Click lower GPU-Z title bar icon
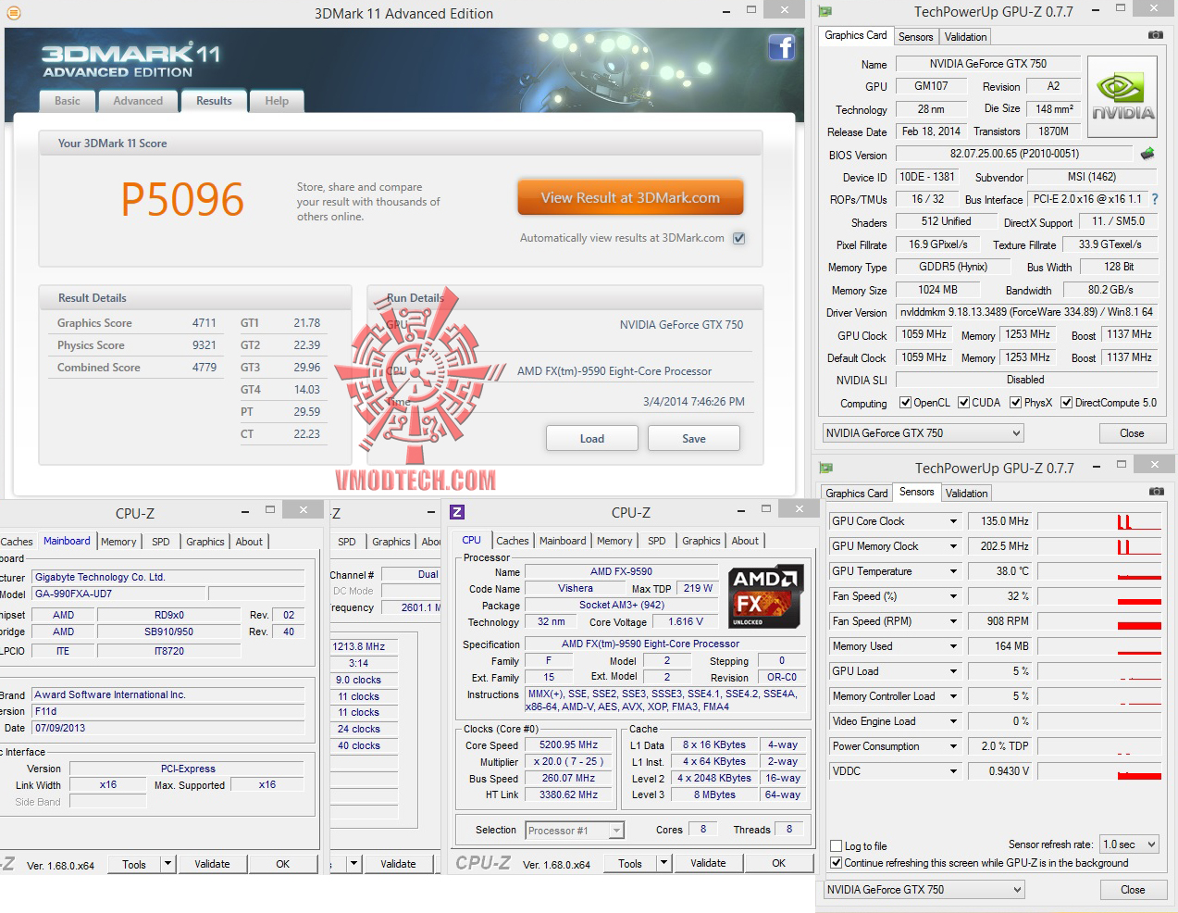The width and height of the screenshot is (1178, 913). 825,469
